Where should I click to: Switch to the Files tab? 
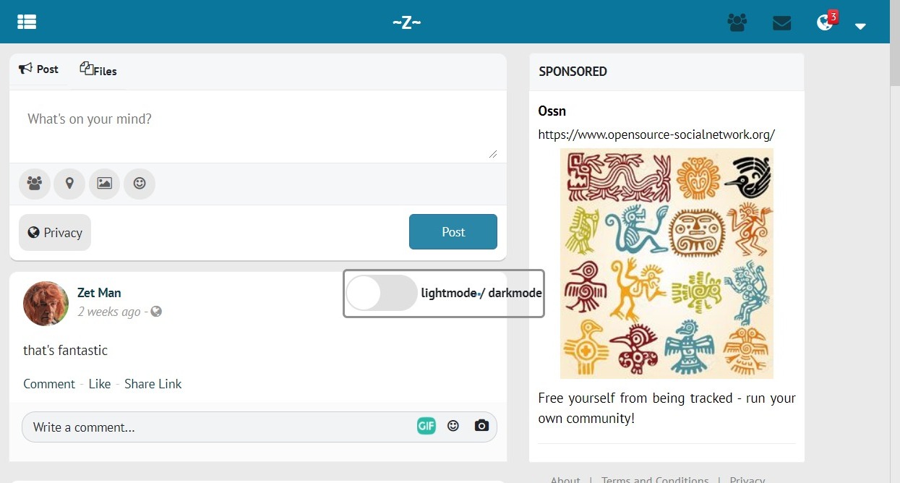point(98,70)
